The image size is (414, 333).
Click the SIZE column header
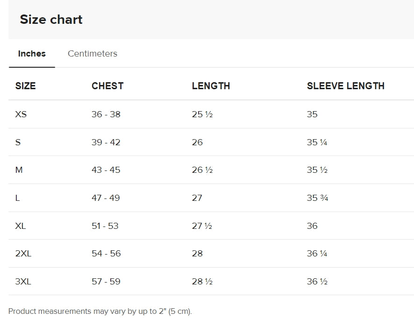tap(25, 86)
